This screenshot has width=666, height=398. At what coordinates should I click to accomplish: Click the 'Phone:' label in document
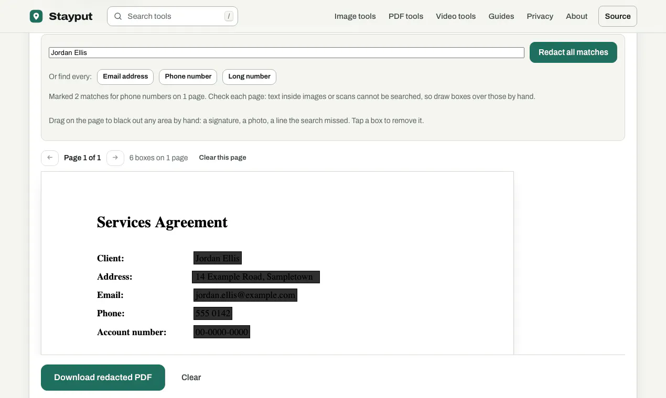pyautogui.click(x=111, y=313)
